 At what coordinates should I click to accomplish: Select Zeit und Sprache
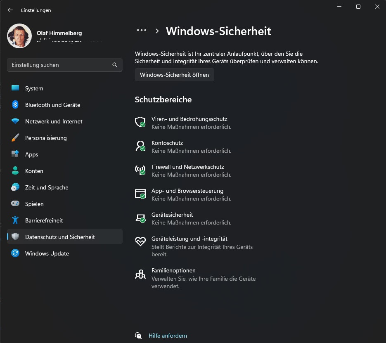(65, 187)
